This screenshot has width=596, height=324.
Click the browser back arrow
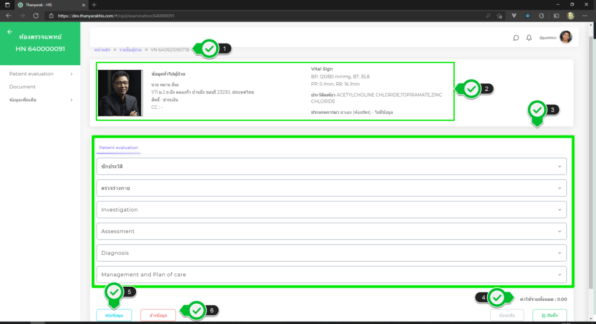coord(9,16)
